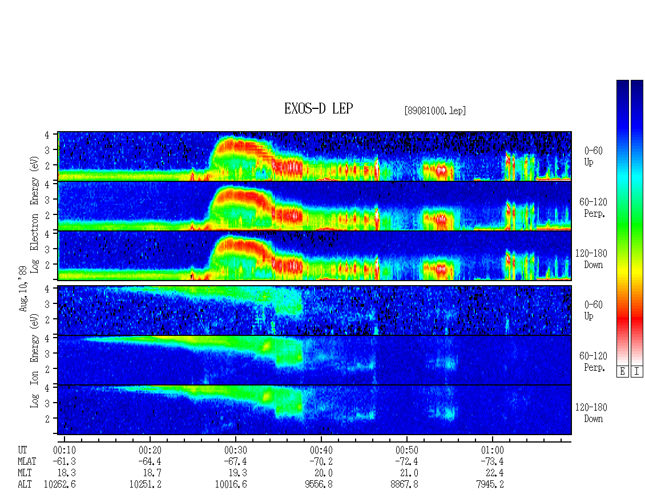645x499 pixels.
Task: Click the 00:20 UT time label
Action: point(150,450)
